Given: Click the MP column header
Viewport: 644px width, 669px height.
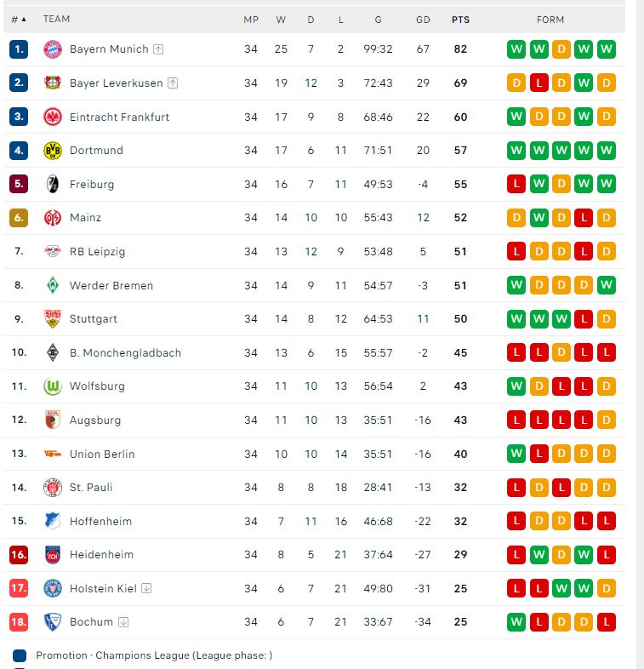Looking at the screenshot, I should click(x=251, y=20).
